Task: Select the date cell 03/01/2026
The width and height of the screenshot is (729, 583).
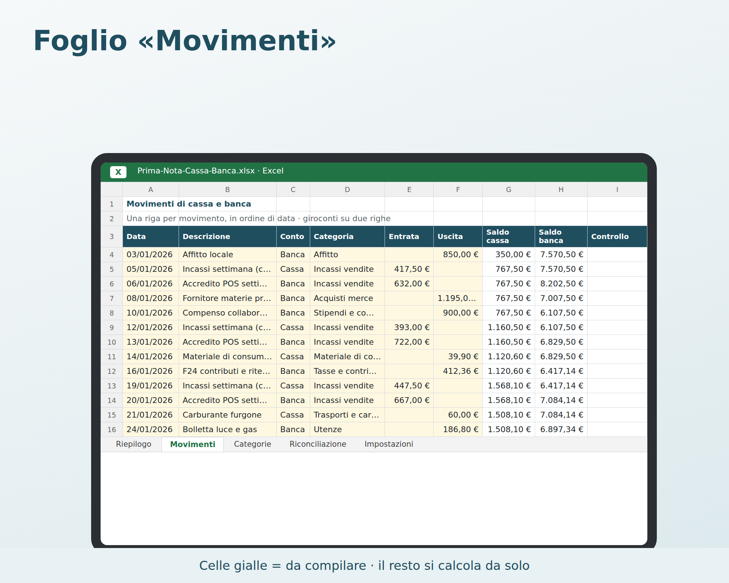Action: 151,255
